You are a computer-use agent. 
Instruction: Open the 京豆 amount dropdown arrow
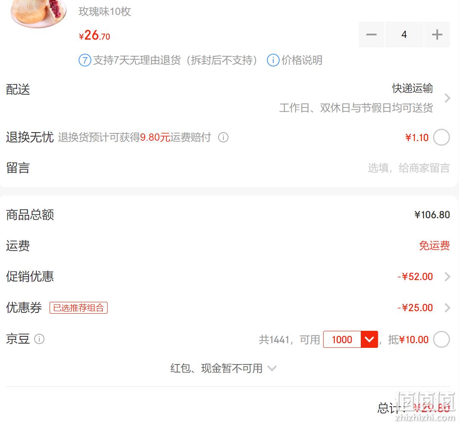tap(369, 339)
